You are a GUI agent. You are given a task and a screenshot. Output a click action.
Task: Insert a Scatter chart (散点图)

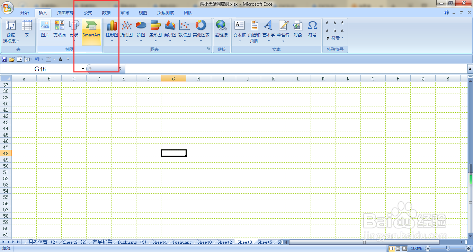point(185,32)
